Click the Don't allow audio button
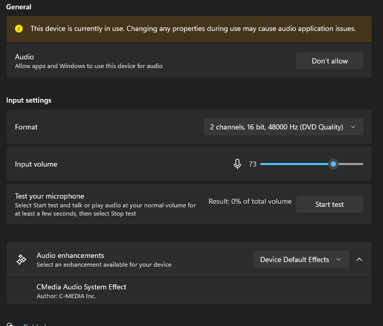Viewport: 383px width, 326px height. coord(329,61)
